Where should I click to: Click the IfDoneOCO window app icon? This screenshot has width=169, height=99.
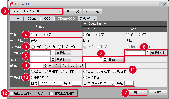point(11,4)
